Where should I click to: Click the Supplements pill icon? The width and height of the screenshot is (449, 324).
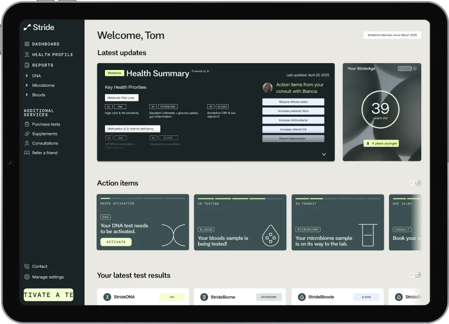pyautogui.click(x=27, y=134)
